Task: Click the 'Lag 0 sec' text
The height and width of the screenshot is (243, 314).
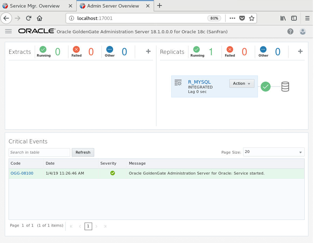Action: click(x=197, y=92)
